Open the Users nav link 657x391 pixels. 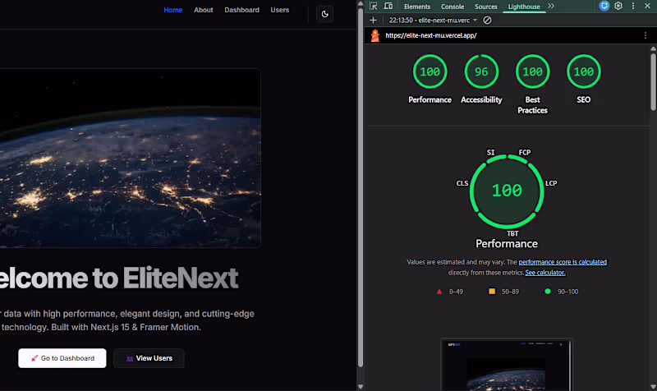click(279, 10)
